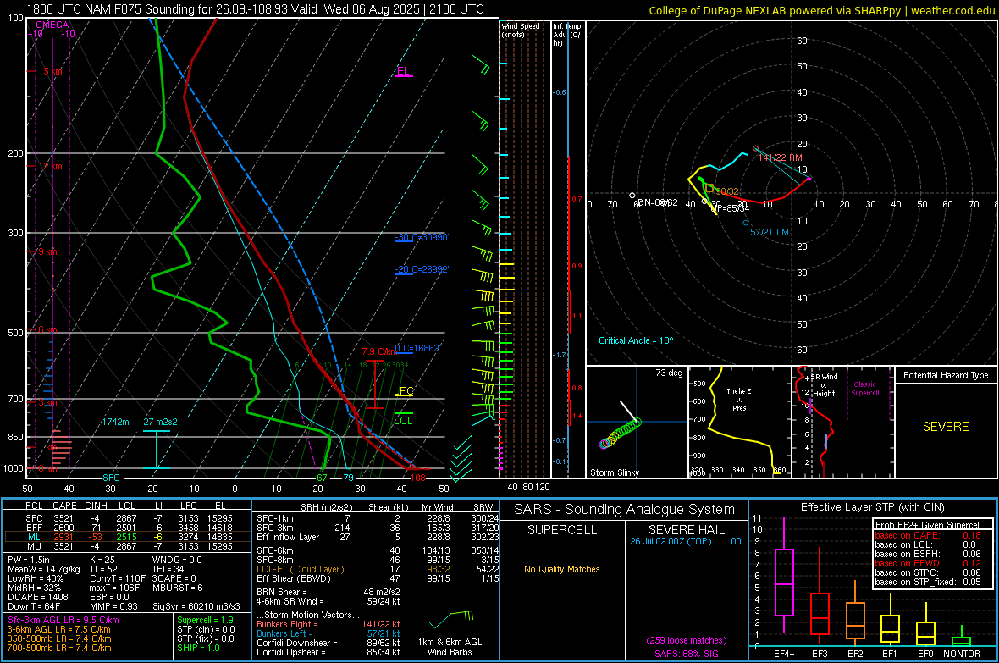Click red 'based on CAPE: 0.18' line

(x=928, y=535)
